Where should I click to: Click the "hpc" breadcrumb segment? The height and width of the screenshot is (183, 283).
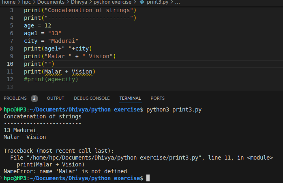pos(27,2)
